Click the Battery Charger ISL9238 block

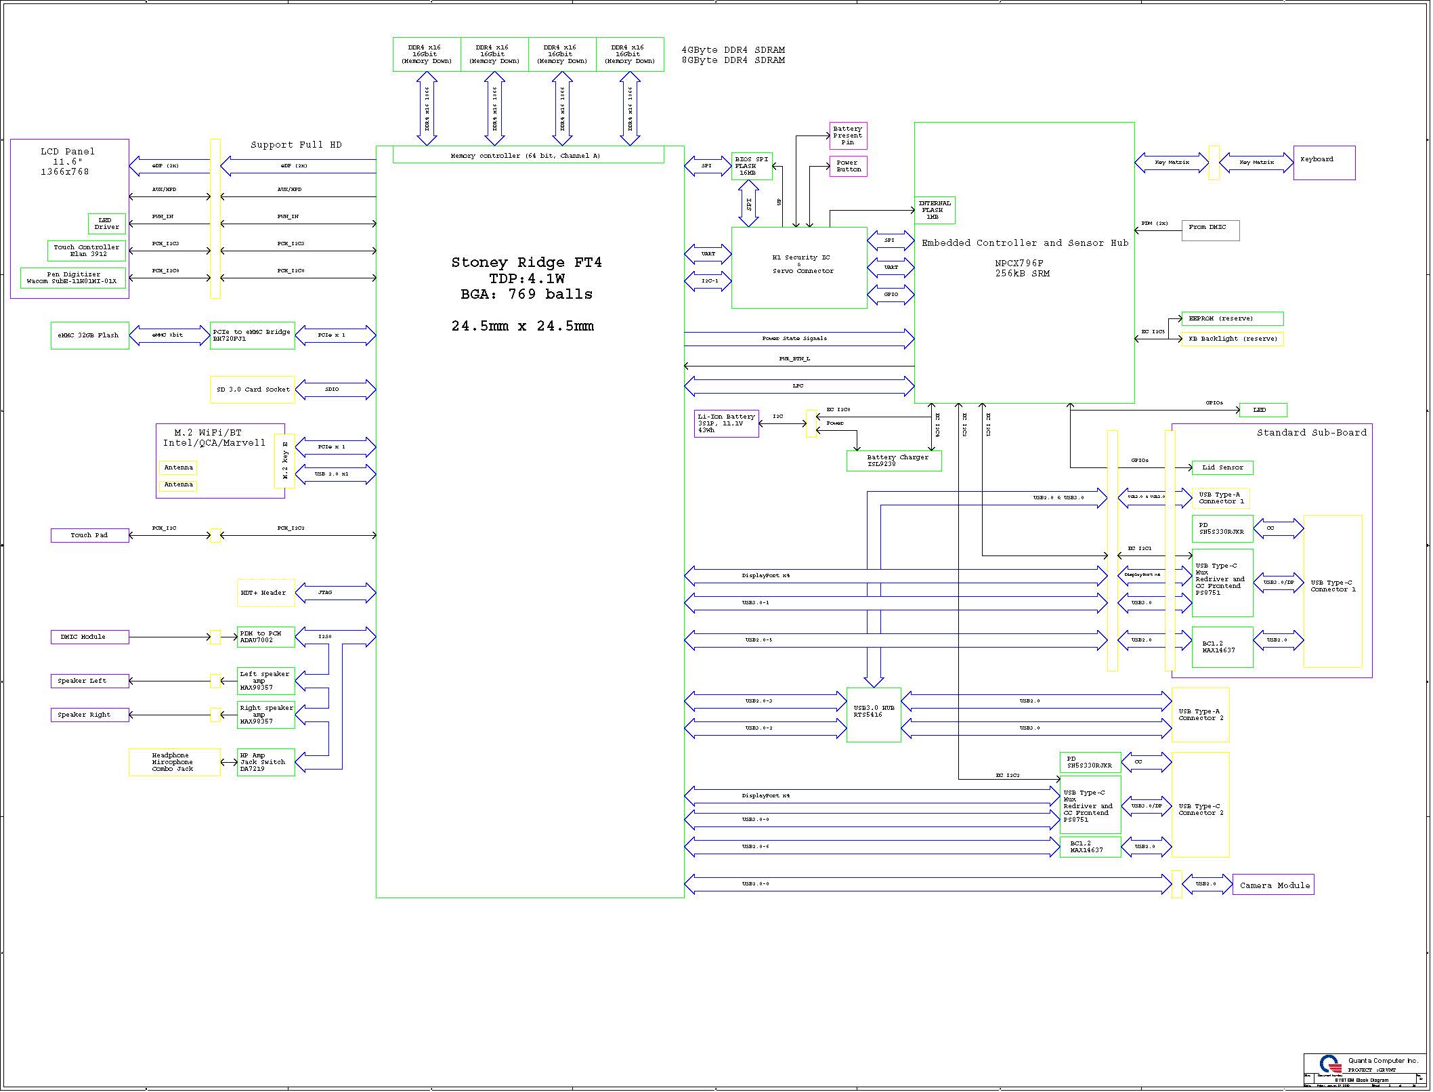(x=894, y=461)
